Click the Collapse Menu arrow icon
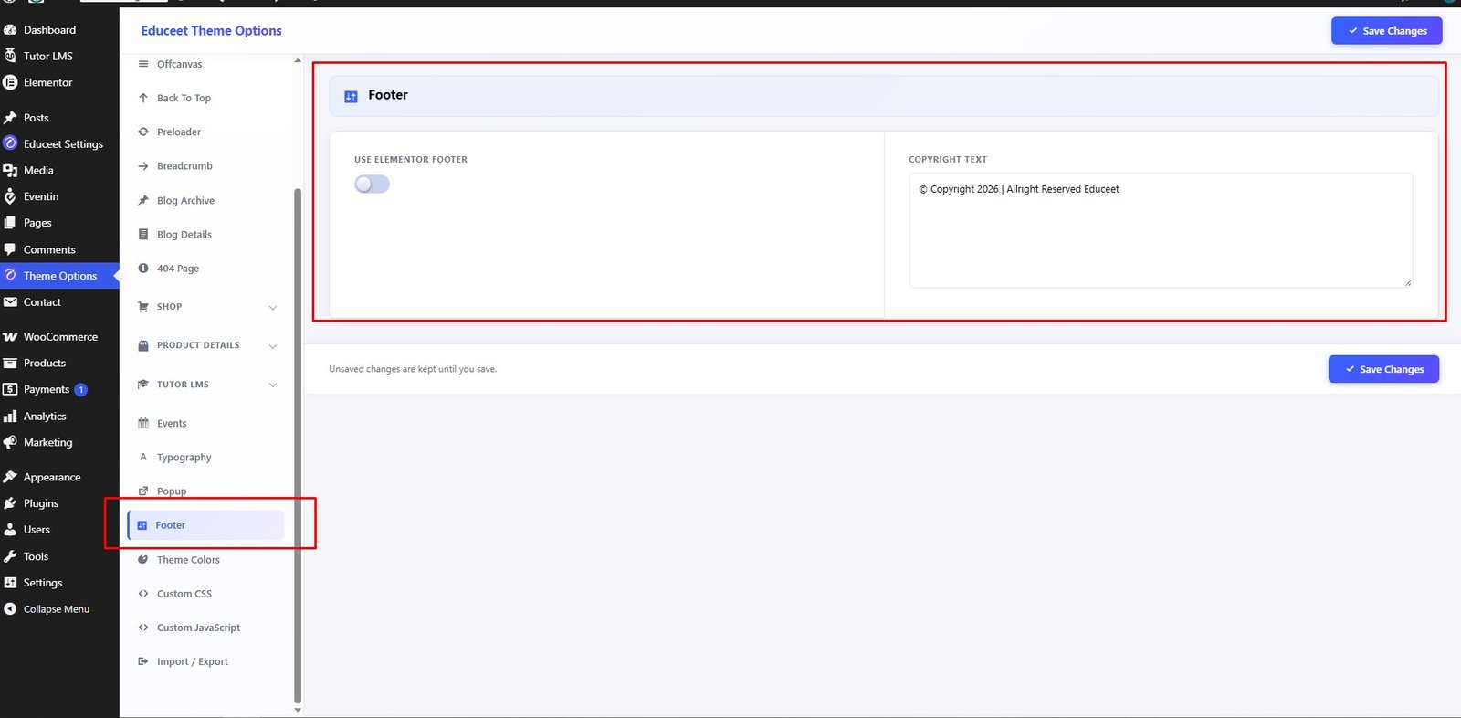The height and width of the screenshot is (718, 1461). [10, 609]
